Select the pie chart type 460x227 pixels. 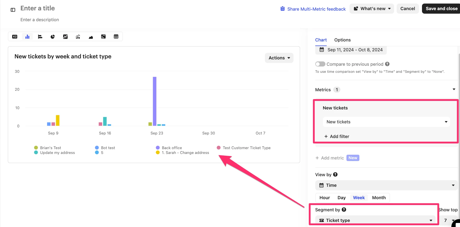[x=53, y=37]
